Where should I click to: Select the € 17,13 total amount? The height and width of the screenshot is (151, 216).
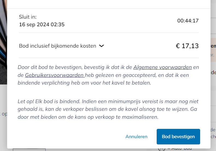coord(187,46)
